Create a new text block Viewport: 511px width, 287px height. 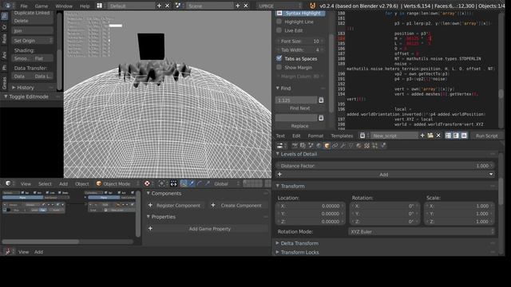422,136
